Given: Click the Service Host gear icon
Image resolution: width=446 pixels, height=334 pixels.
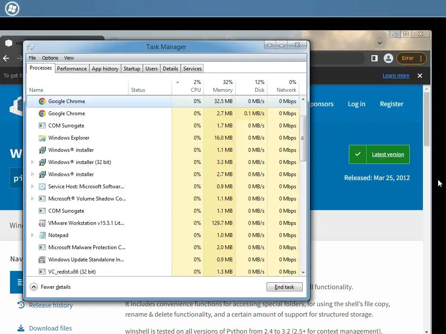Looking at the screenshot, I should (x=42, y=187).
